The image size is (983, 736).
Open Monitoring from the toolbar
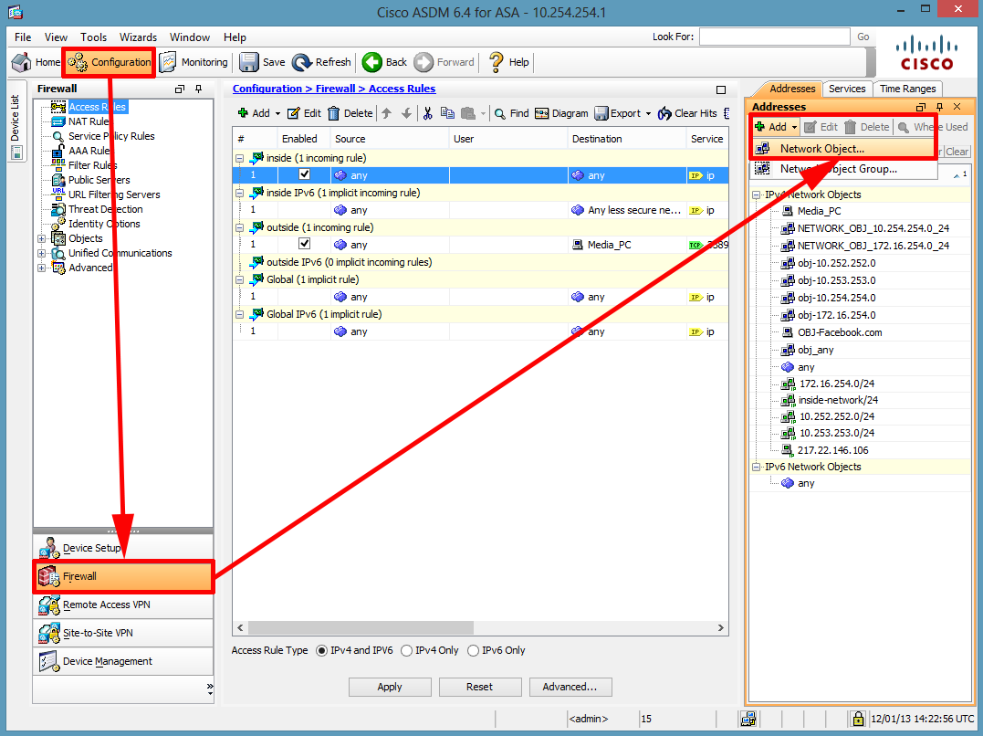click(193, 62)
